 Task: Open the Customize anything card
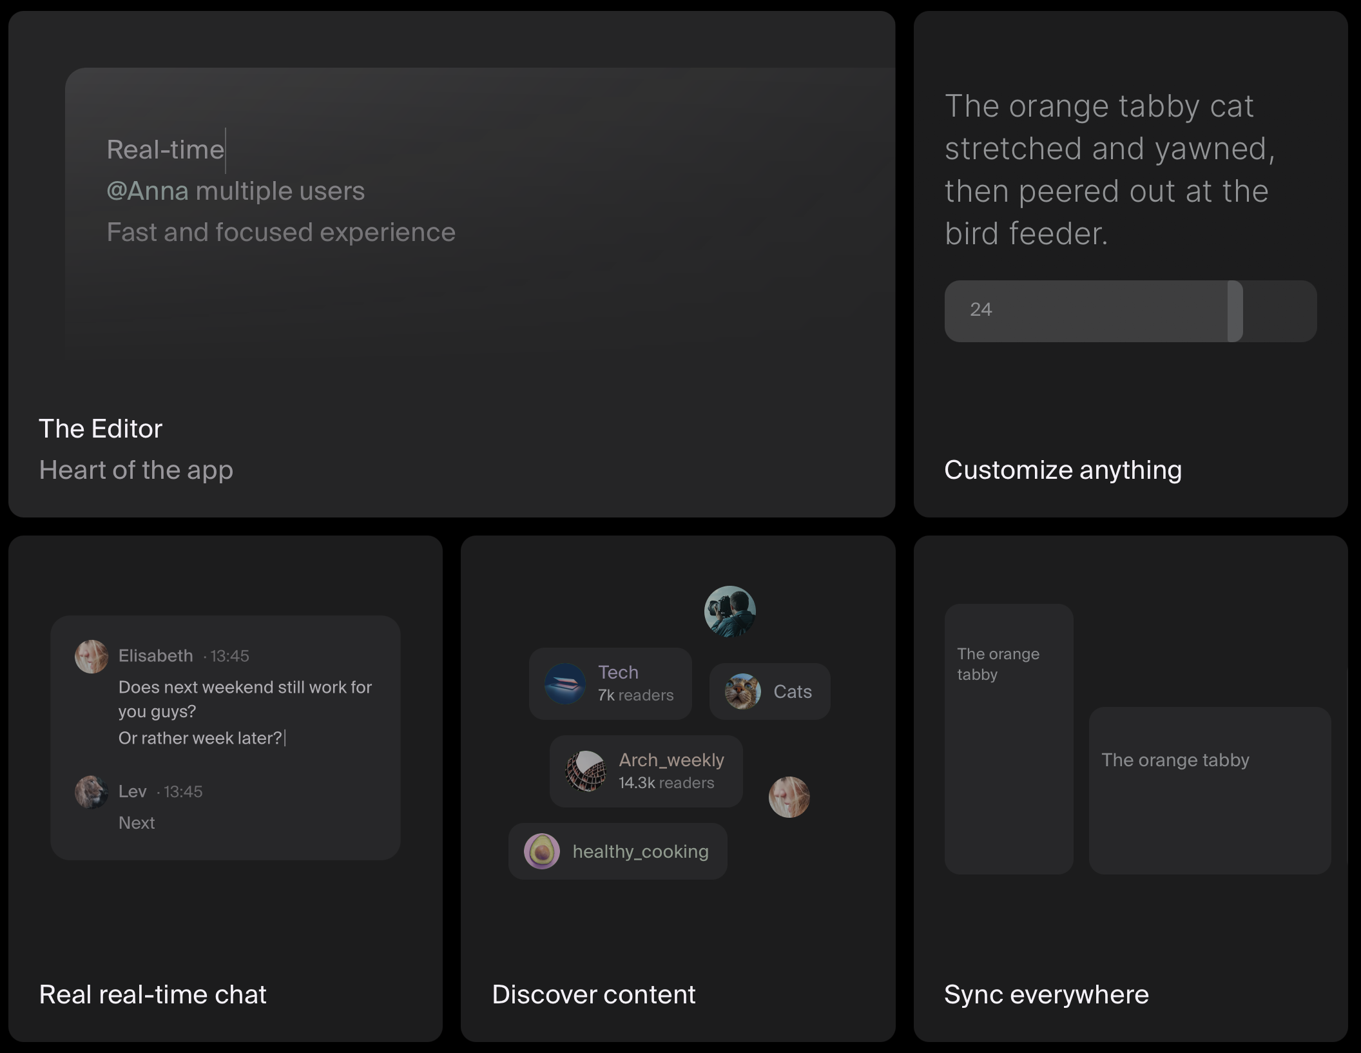[x=1063, y=470]
